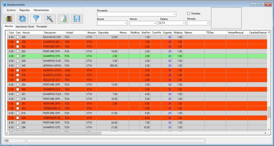This screenshot has width=274, height=146.
Task: Click the refresh arrows toolbar icon
Action: click(x=22, y=19)
